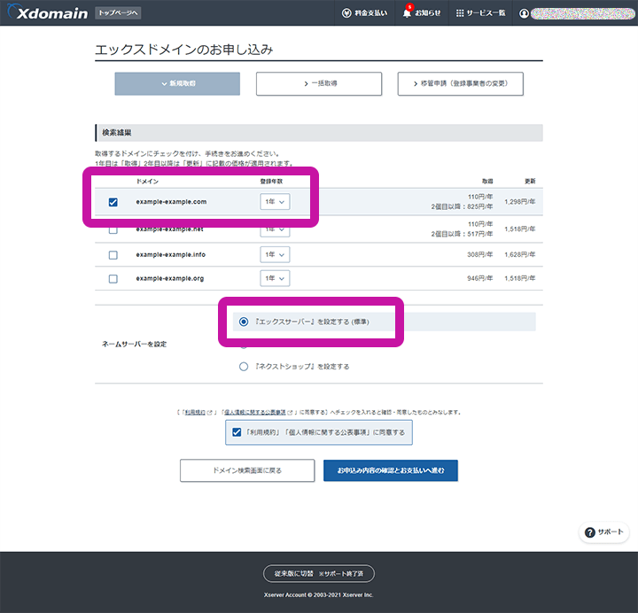Screen dimensions: 638x613
Task: Open registration years dropdown for example-example.org
Action: click(275, 278)
